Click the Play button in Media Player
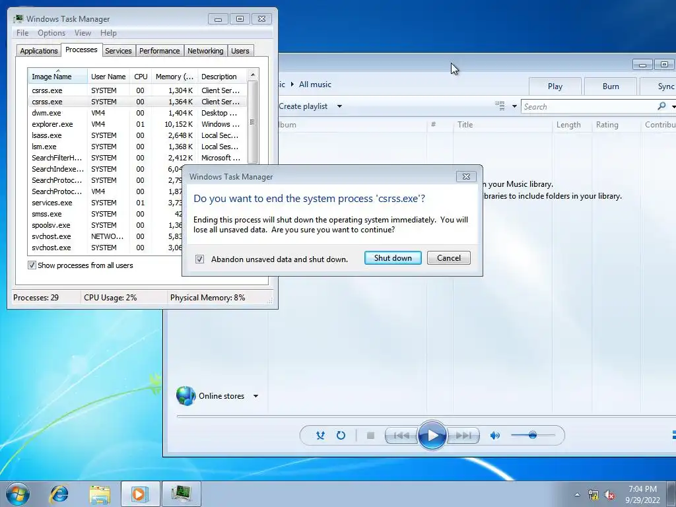The height and width of the screenshot is (507, 676). coord(432,436)
